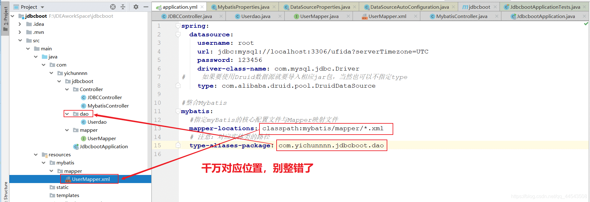Image resolution: width=590 pixels, height=202 pixels.
Task: Collapse the main folder arrow
Action: point(28,48)
